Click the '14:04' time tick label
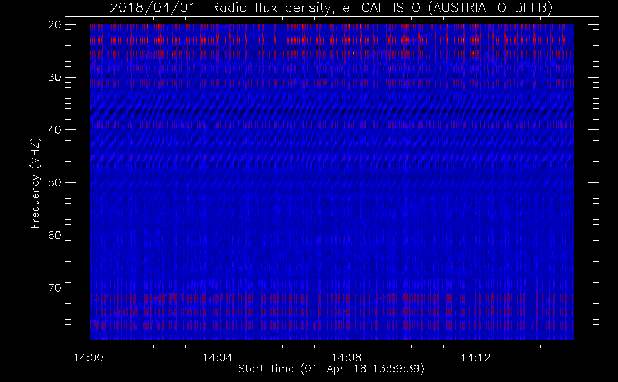The image size is (618, 382). (x=218, y=358)
